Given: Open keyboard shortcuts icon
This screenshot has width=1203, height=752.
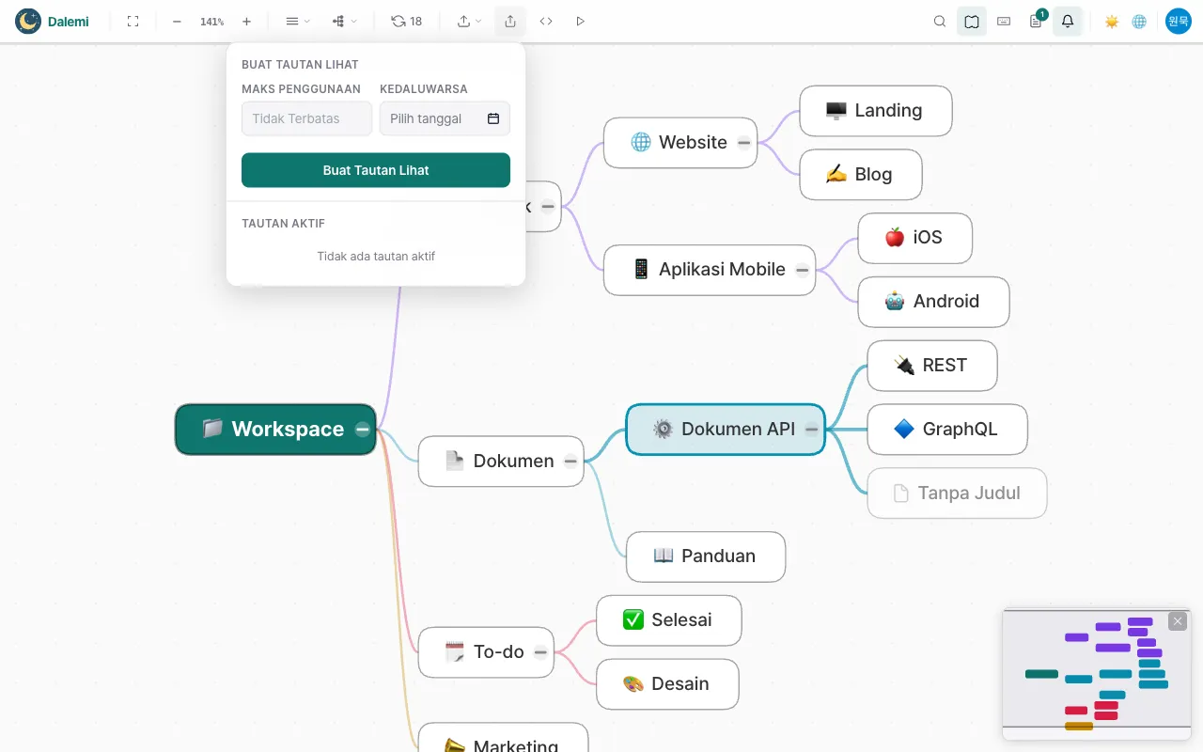Looking at the screenshot, I should [1004, 21].
